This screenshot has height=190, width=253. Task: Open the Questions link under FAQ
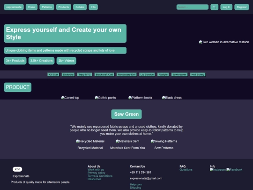(x=186, y=170)
